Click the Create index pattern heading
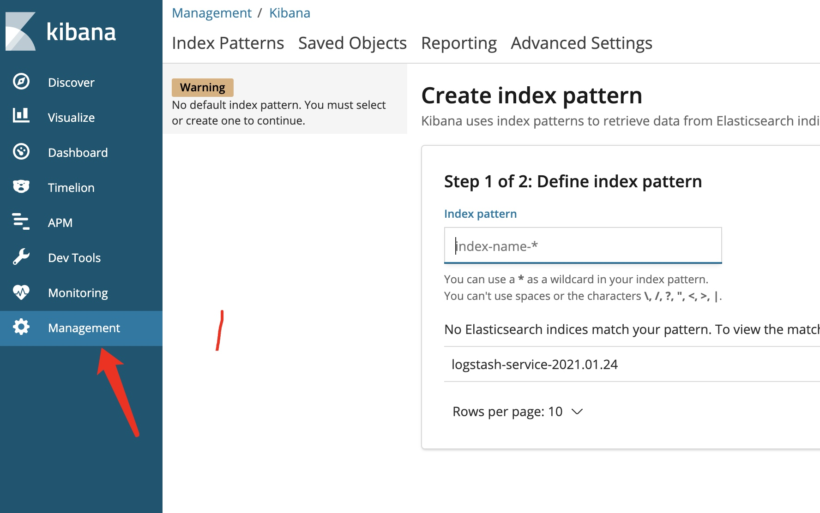Viewport: 820px width, 513px height. point(531,95)
